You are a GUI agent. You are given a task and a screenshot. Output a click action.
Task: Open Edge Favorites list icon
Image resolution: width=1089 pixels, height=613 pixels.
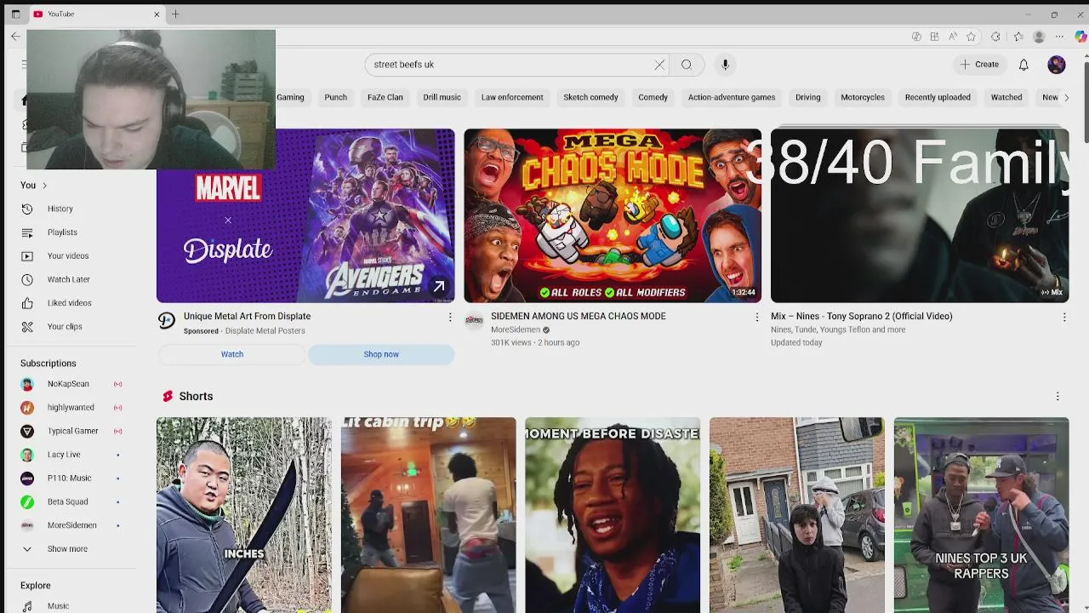tap(1018, 37)
